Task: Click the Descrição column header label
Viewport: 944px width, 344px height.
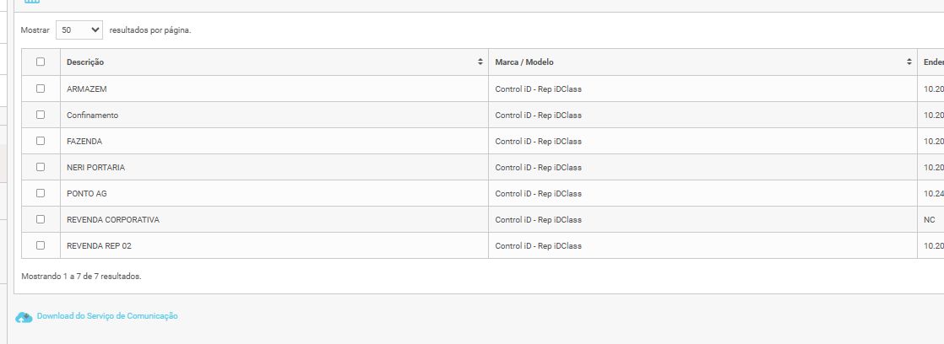Action: tap(85, 62)
